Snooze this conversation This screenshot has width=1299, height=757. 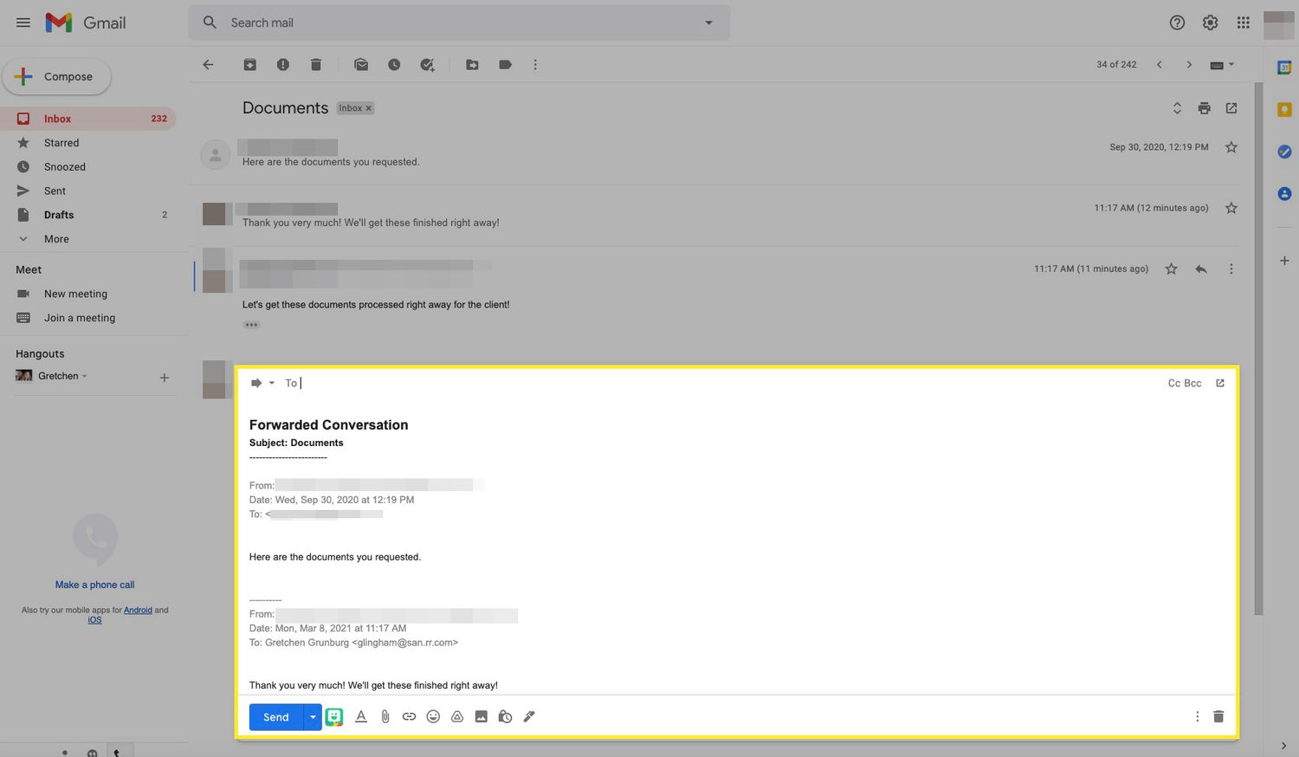click(394, 65)
